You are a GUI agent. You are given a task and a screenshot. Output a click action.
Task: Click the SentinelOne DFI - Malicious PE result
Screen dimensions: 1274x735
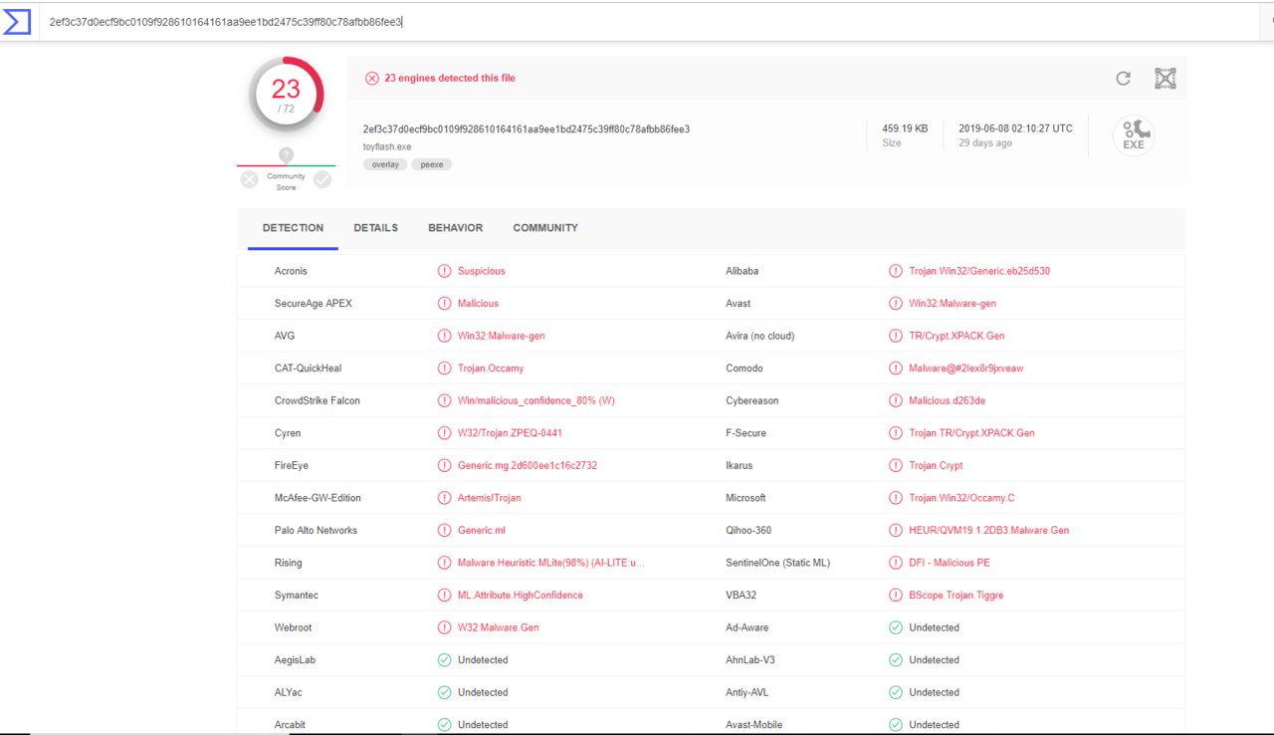pyautogui.click(x=950, y=563)
